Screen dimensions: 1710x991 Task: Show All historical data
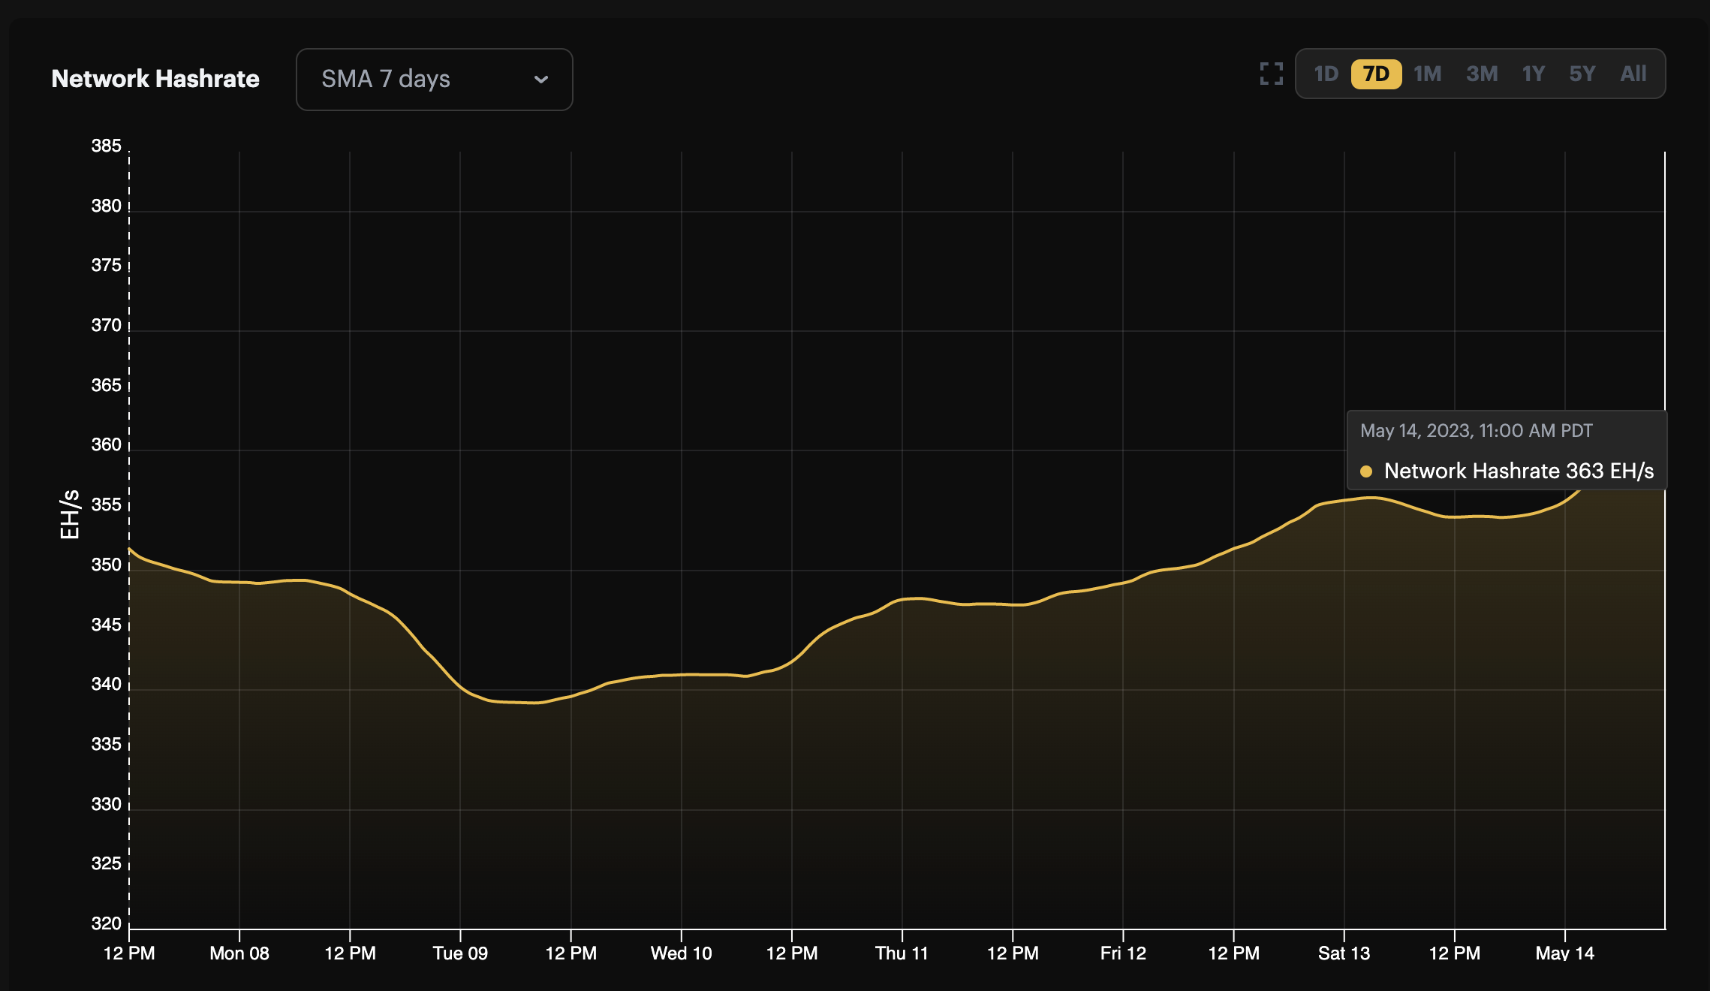click(x=1633, y=74)
